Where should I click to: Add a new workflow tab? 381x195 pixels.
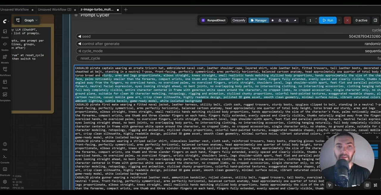click(x=126, y=10)
